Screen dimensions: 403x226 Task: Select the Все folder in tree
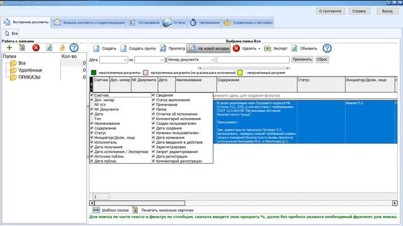click(22, 63)
